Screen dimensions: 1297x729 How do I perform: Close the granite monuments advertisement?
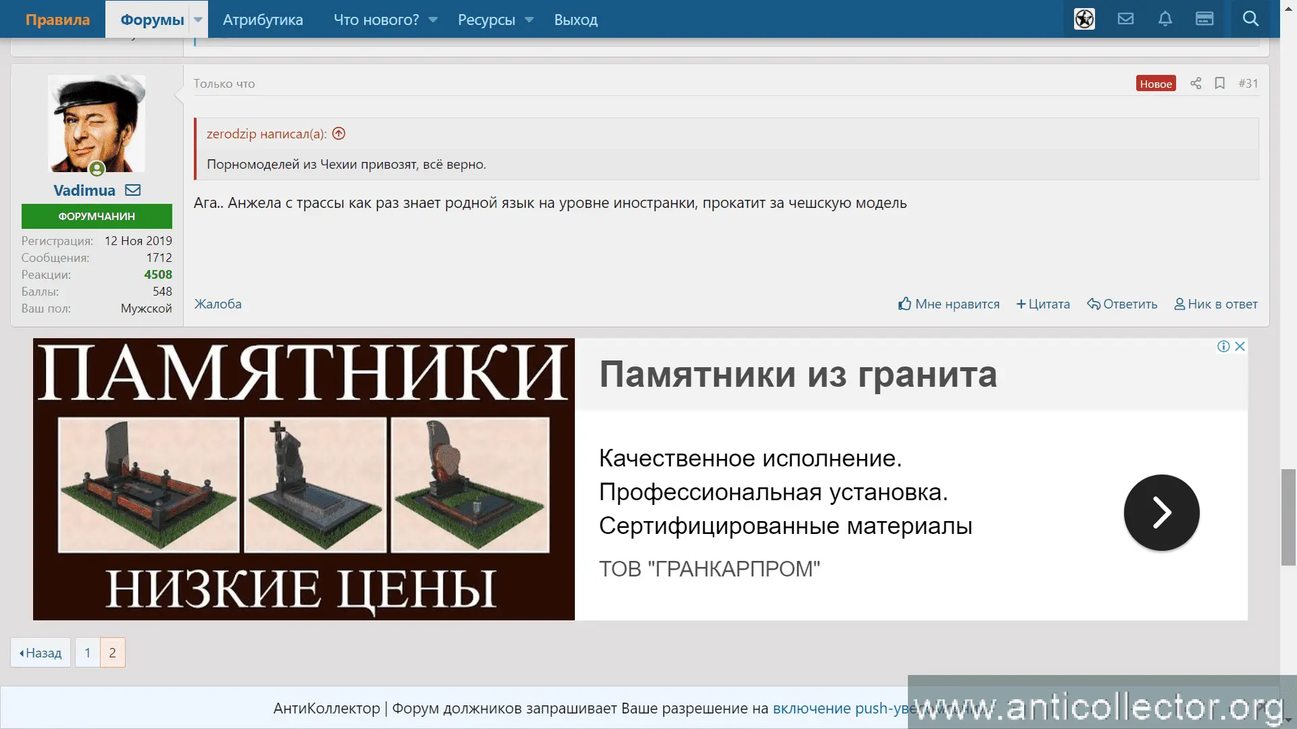(1240, 346)
